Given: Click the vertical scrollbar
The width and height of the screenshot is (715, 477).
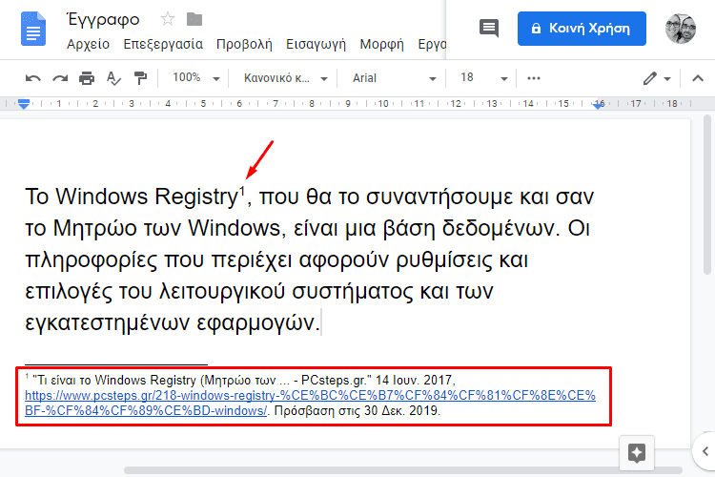Looking at the screenshot, I should (x=707, y=194).
